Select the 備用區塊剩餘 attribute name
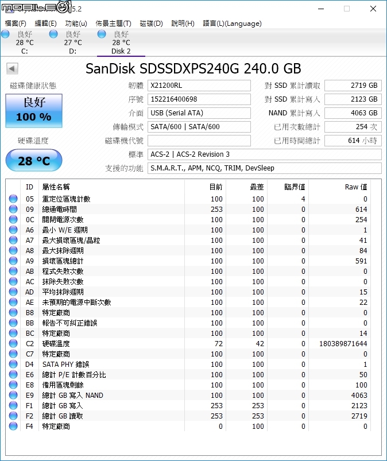The height and width of the screenshot is (461, 387). [63, 385]
